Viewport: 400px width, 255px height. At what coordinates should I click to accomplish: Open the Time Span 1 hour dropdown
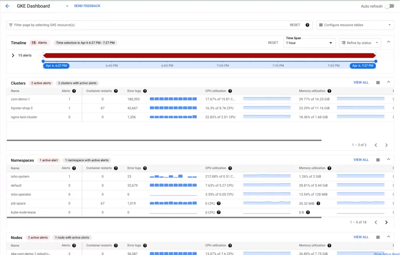309,43
